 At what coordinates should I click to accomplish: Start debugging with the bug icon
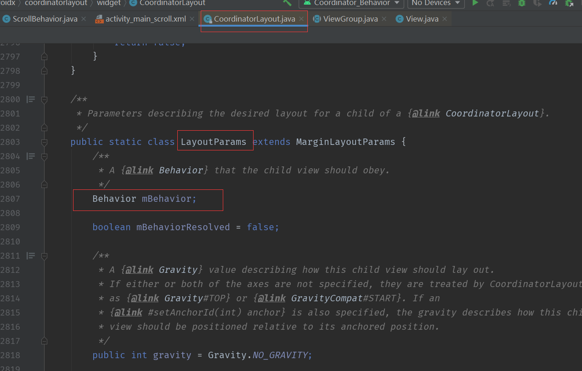pos(522,3)
